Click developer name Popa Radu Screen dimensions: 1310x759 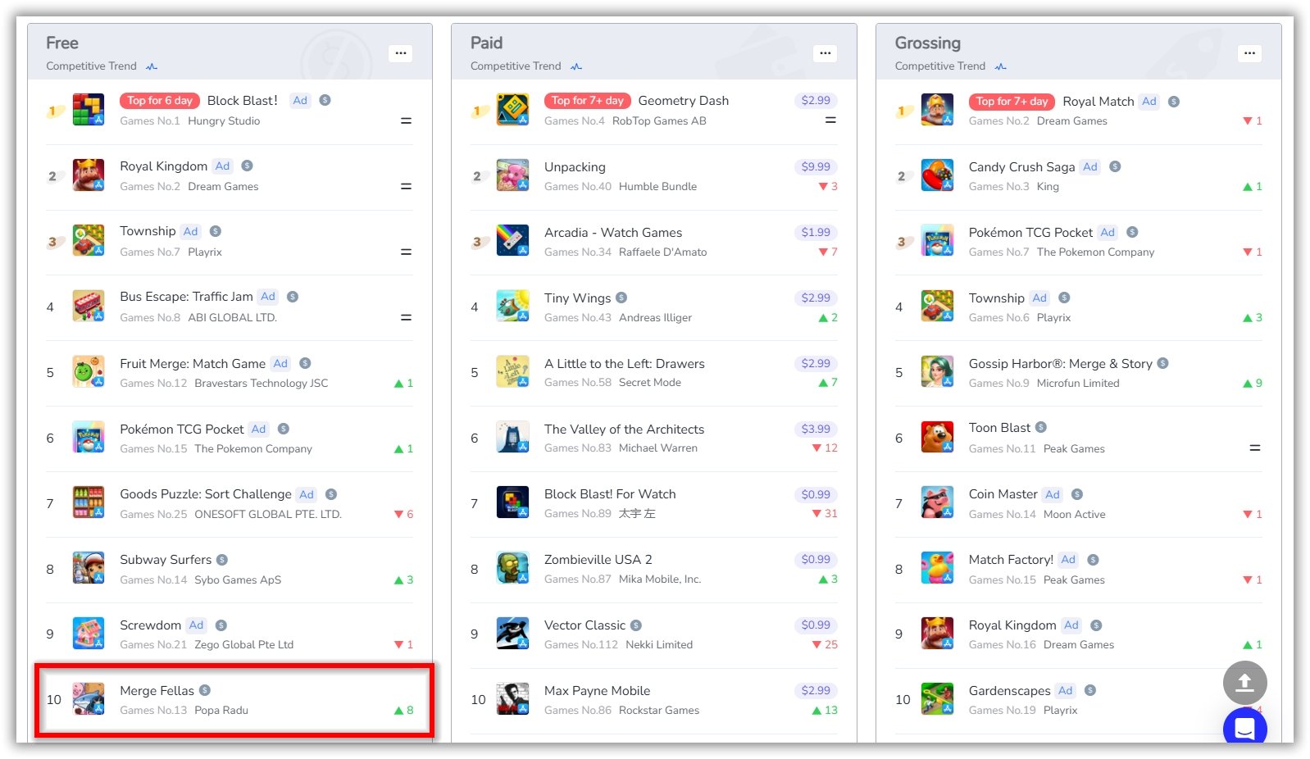[x=221, y=711]
